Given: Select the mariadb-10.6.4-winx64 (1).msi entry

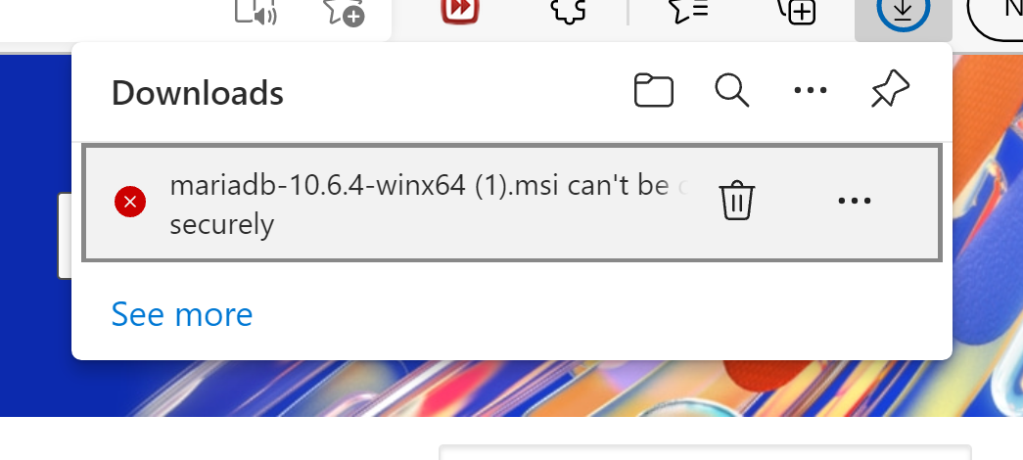Looking at the screenshot, I should point(512,203).
